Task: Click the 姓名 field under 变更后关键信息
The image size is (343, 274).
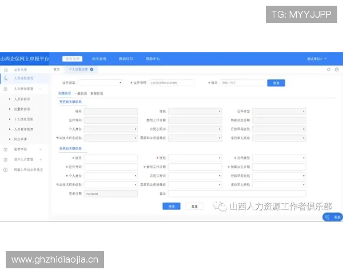Action: pyautogui.click(x=111, y=158)
